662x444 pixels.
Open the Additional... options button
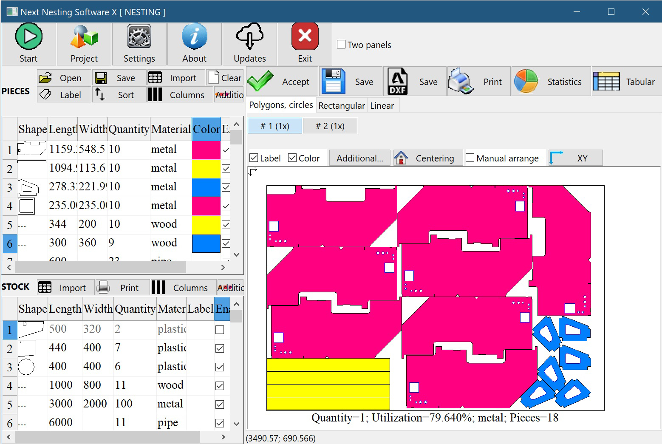tap(359, 158)
